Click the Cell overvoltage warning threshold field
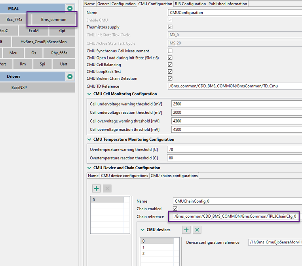 (237, 121)
